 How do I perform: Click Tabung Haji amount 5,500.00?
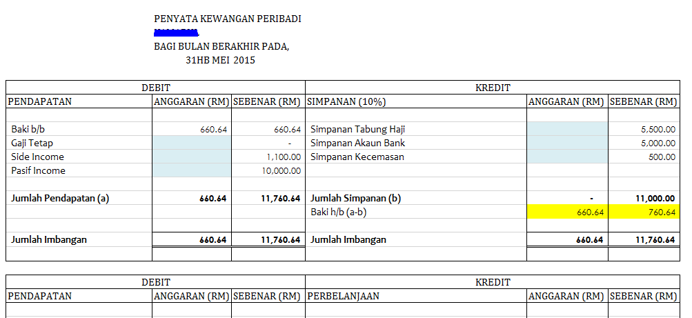(x=658, y=130)
